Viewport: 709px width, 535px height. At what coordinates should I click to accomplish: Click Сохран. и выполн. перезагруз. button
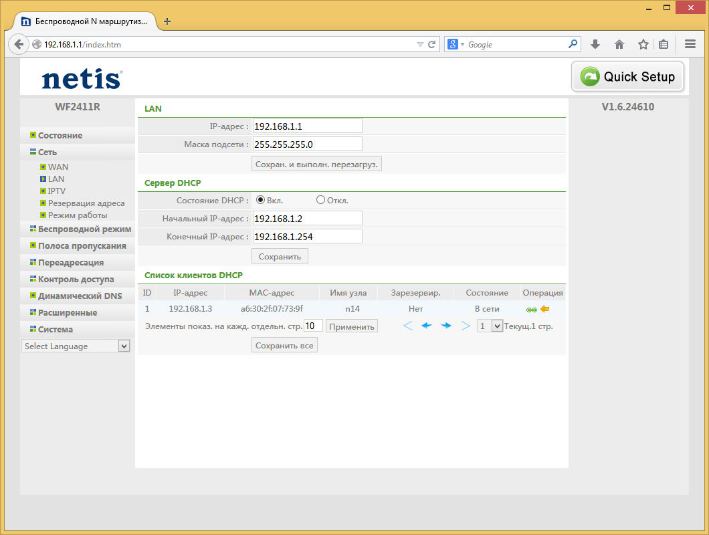(x=316, y=164)
